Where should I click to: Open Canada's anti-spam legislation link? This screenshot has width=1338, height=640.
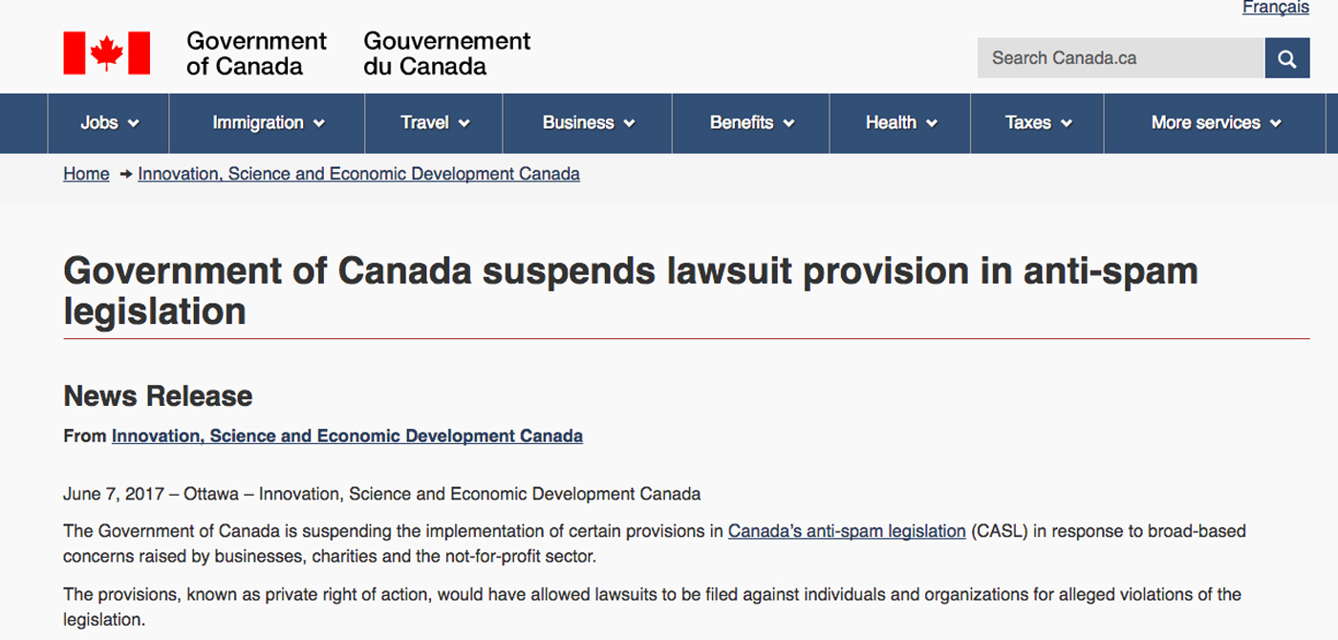[x=847, y=531]
